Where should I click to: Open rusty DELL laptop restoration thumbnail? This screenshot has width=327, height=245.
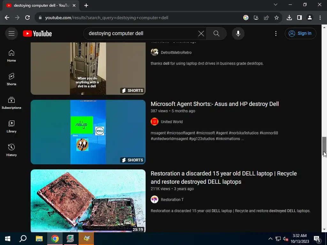(x=88, y=201)
